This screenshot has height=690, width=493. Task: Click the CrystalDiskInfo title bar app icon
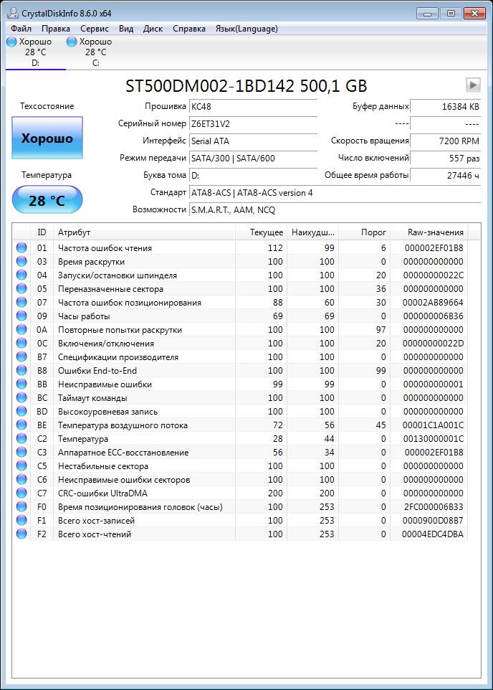point(12,13)
